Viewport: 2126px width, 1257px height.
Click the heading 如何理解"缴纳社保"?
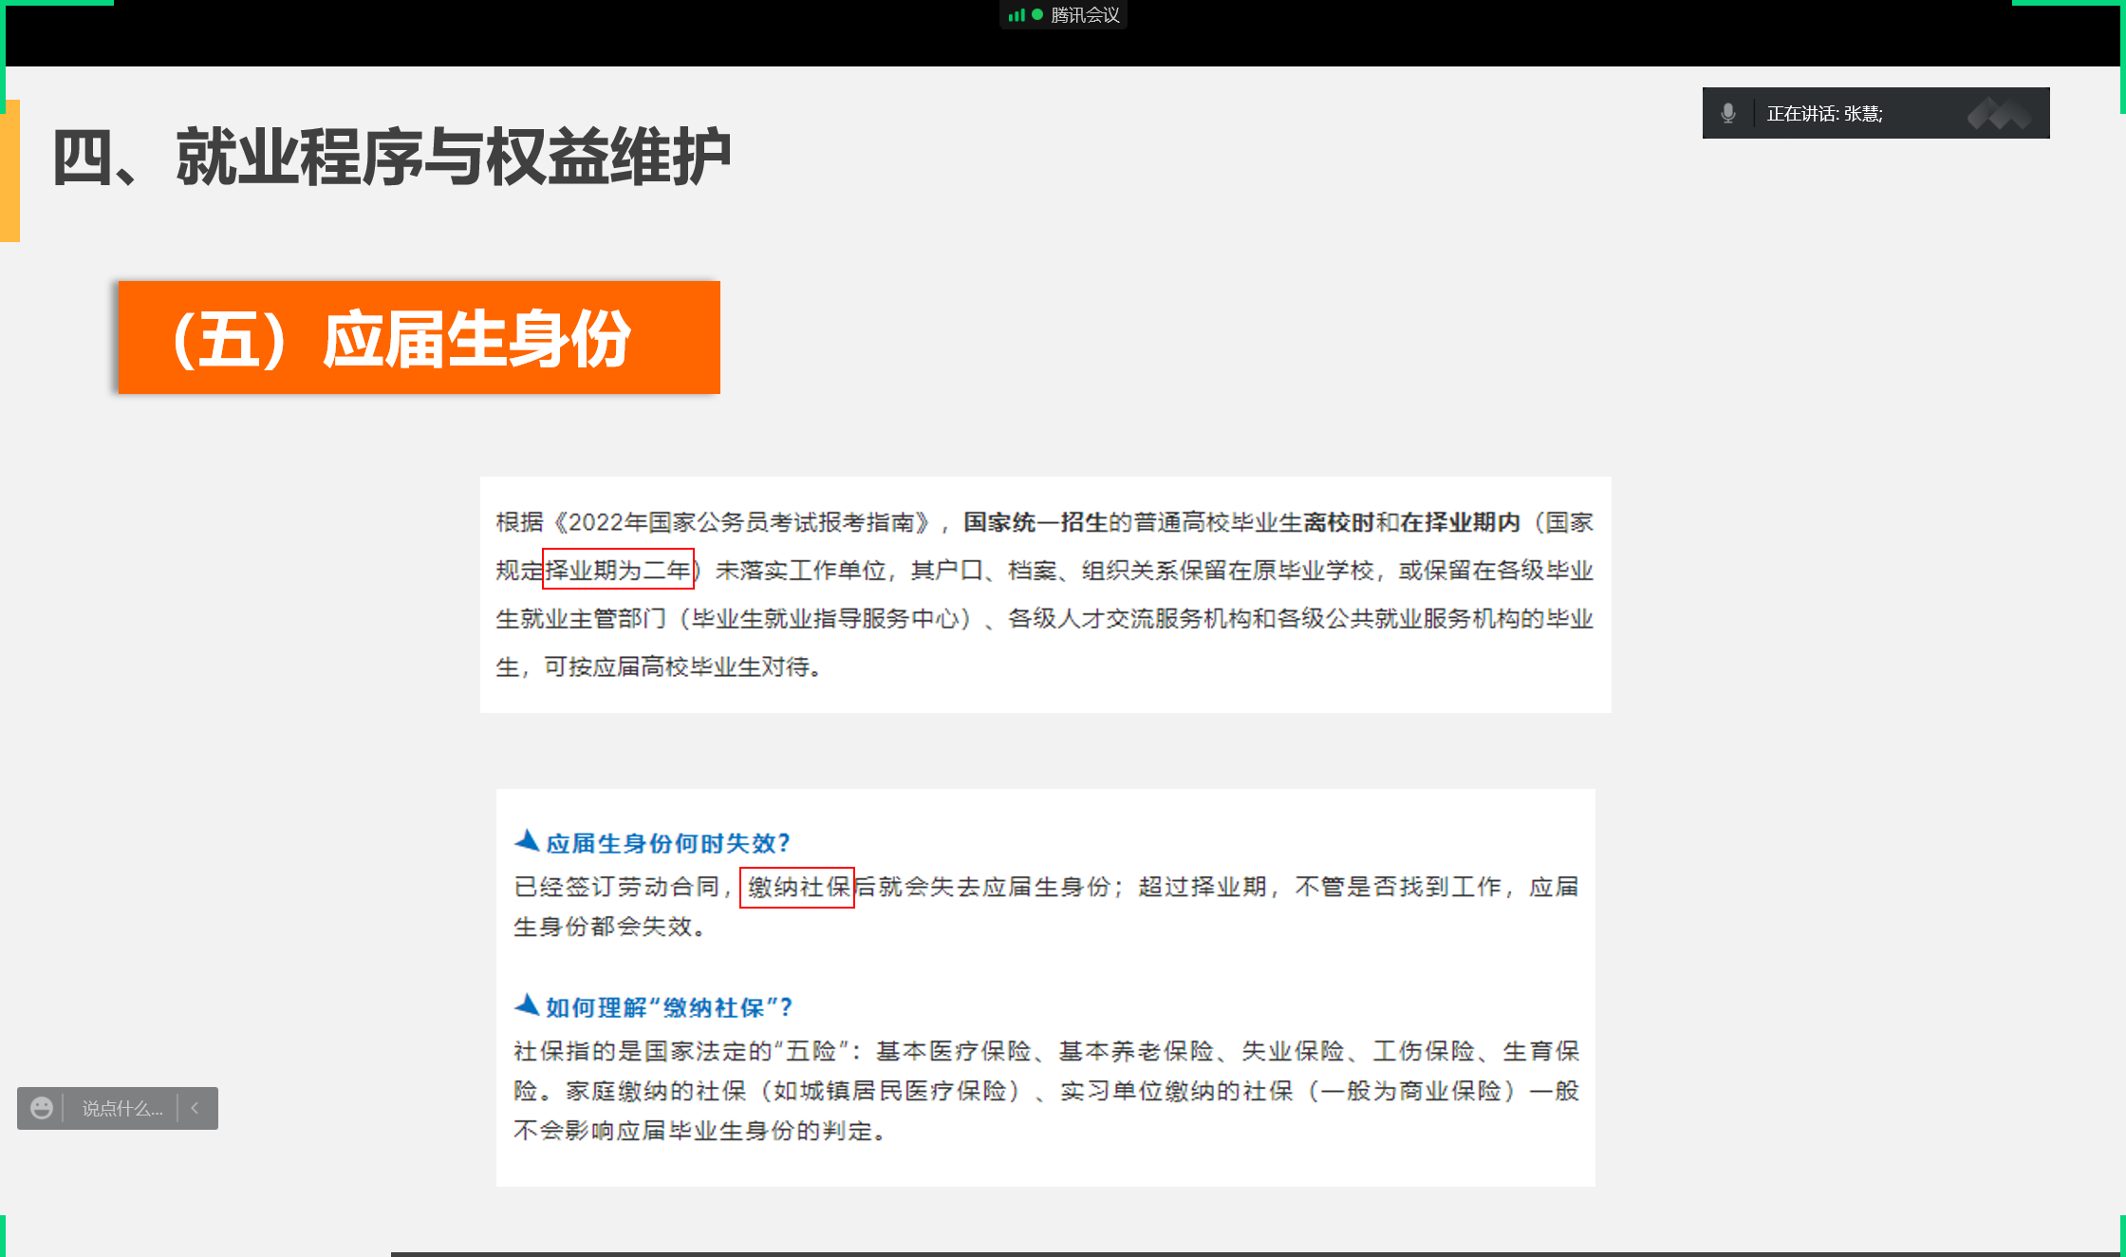coord(669,1007)
